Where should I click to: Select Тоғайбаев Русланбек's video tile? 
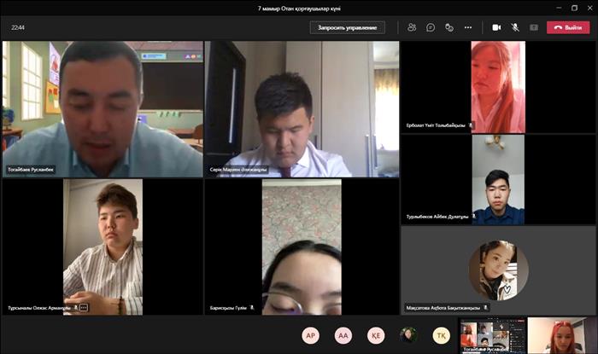[x=103, y=108]
